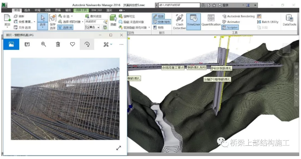Click the star favorites icon in title bar
Image resolution: width=301 pixels, height=159 pixels.
tap(214, 5)
